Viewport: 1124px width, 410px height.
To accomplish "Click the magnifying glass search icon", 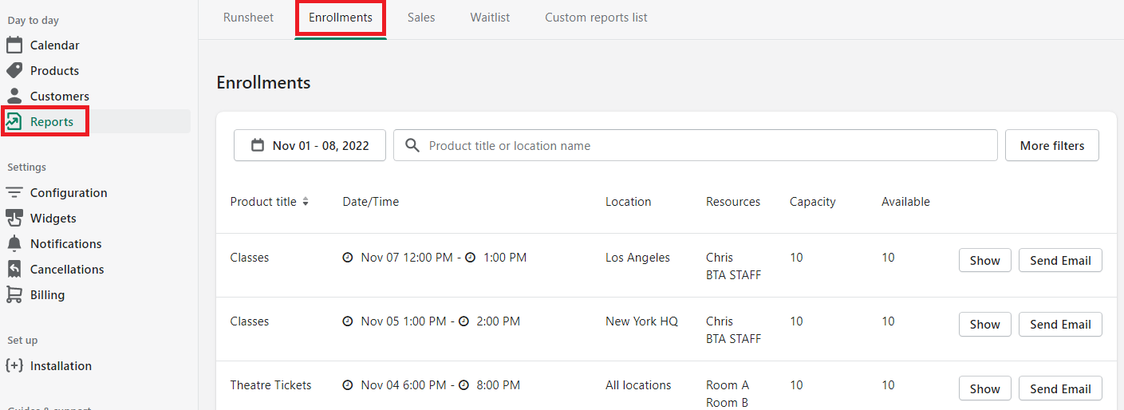I will coord(412,145).
